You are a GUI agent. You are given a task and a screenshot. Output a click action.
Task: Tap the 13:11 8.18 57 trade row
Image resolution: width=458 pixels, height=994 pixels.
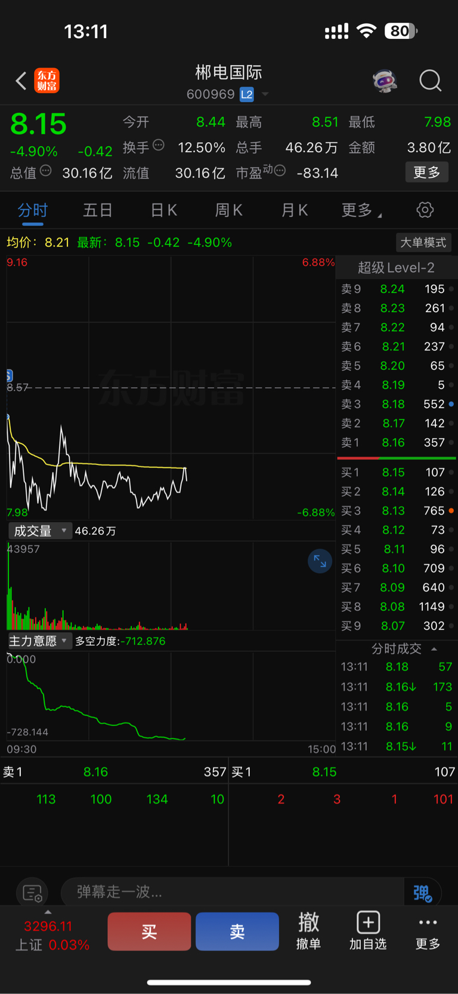point(396,667)
